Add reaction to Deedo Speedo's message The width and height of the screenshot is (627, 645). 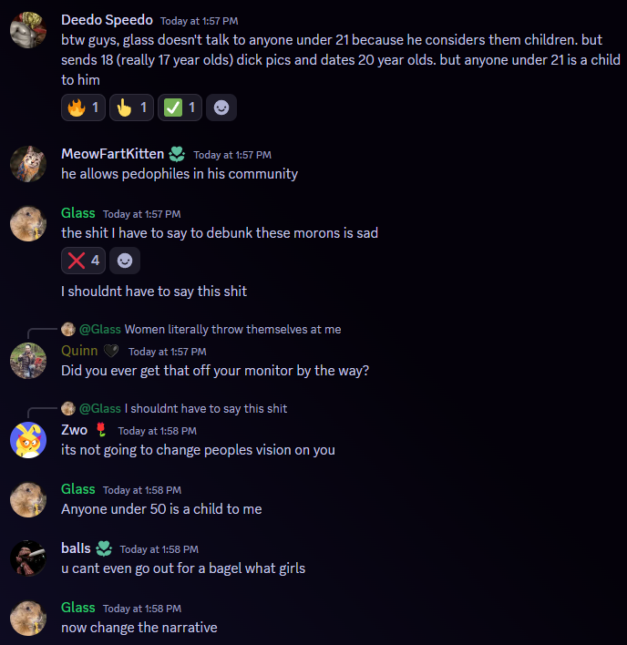pos(221,107)
